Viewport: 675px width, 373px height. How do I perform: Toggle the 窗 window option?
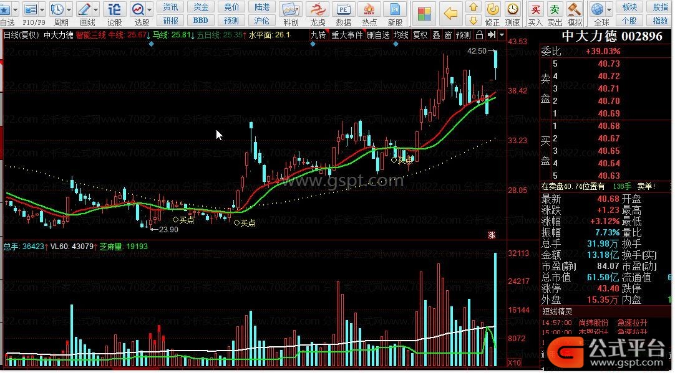coord(448,35)
